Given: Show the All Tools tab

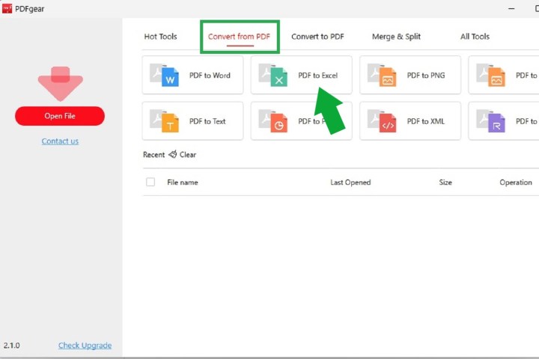Looking at the screenshot, I should 475,37.
